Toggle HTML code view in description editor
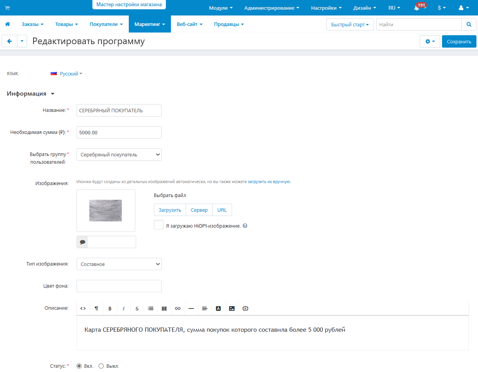Screen dimensions: 478x372 click(x=83, y=309)
